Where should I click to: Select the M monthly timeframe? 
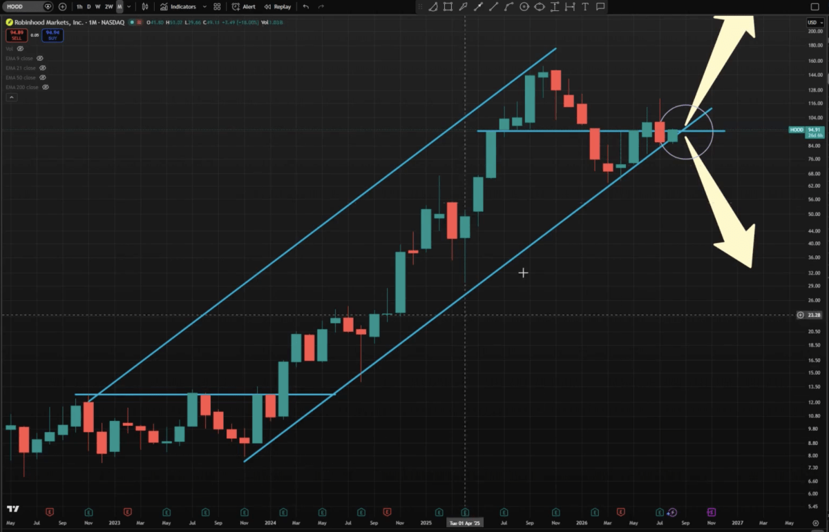[120, 6]
